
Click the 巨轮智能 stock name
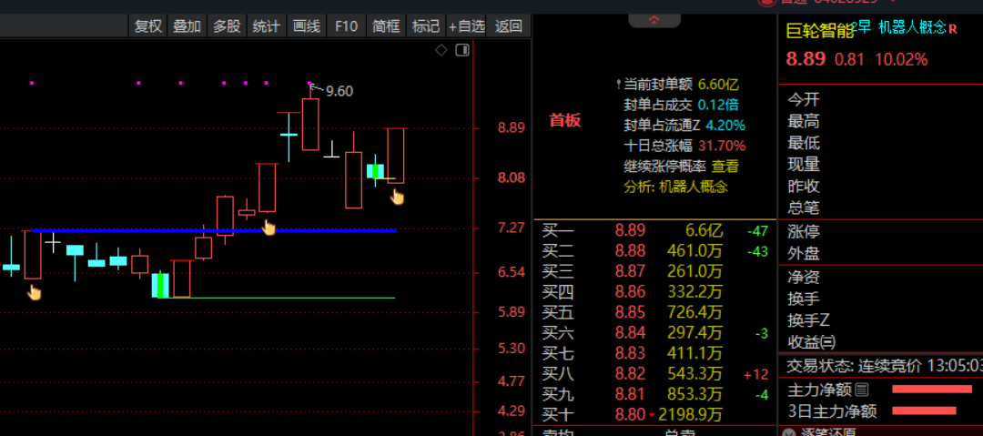tap(820, 30)
